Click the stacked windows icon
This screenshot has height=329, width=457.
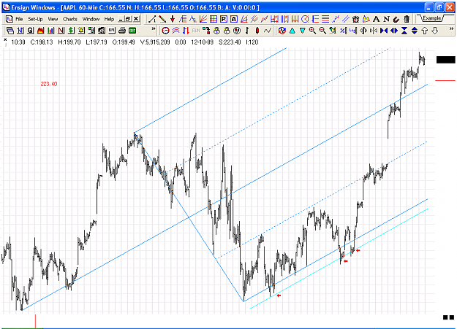[x=10, y=30]
